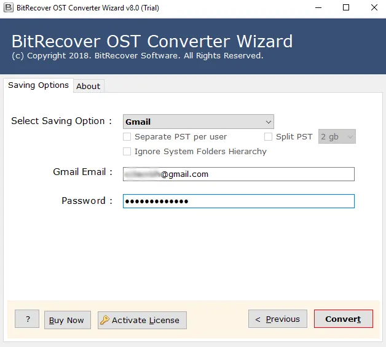Image resolution: width=386 pixels, height=347 pixels.
Task: Maximize the OST Converter Wizard window
Action: 346,7
